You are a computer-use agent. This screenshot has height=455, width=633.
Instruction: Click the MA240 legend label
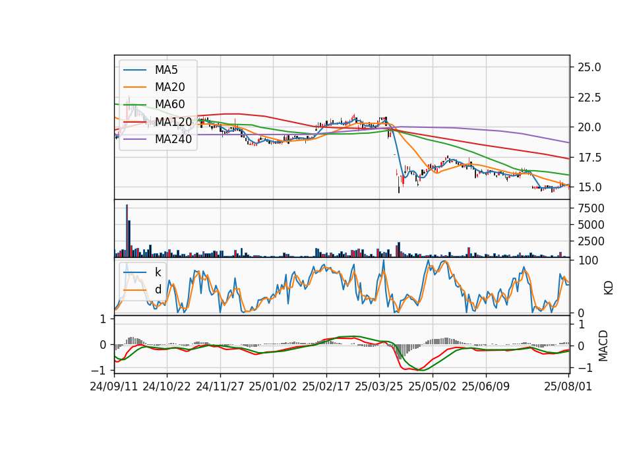tap(173, 139)
